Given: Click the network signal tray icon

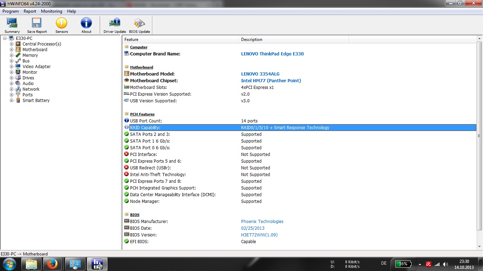Looking at the screenshot, I should (437, 264).
